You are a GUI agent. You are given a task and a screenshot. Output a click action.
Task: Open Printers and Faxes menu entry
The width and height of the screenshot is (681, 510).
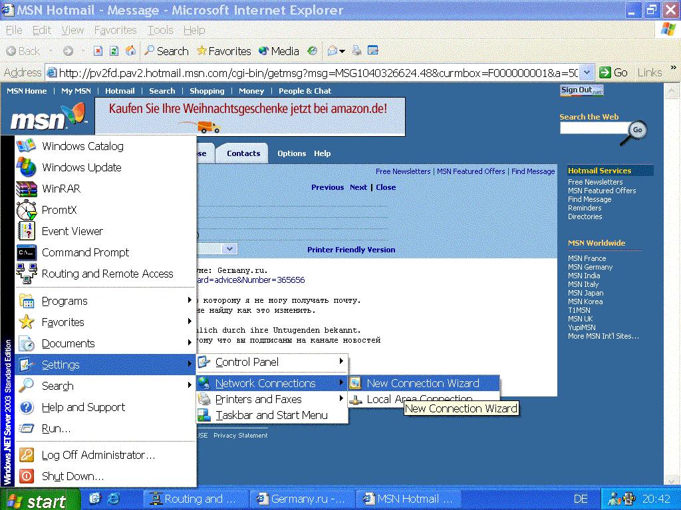(259, 399)
